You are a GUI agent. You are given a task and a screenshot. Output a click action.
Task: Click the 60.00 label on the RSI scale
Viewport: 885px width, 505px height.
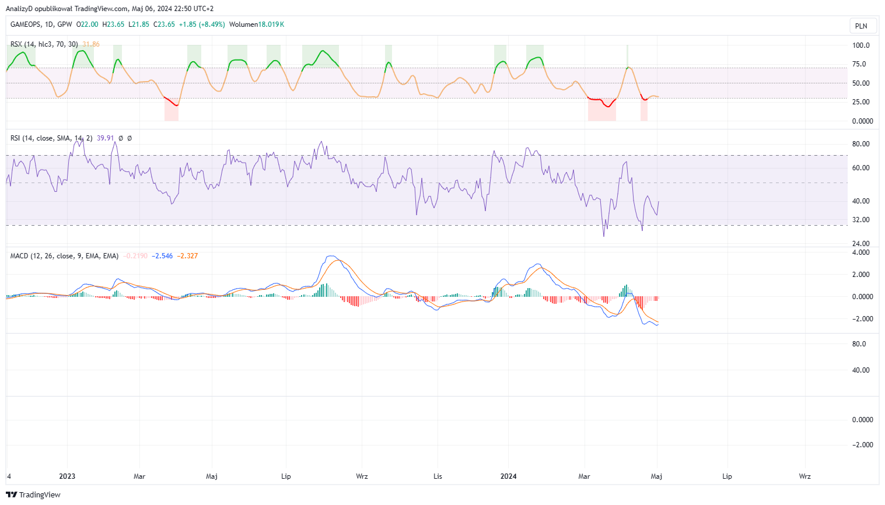click(861, 168)
